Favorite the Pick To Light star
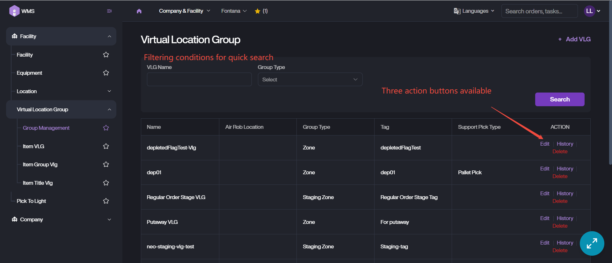 tap(106, 201)
